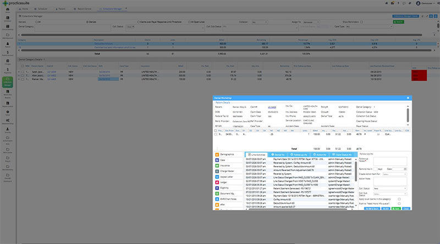440x244 pixels.
Task: Expand the Allen row in denial details
Action: 19,76
